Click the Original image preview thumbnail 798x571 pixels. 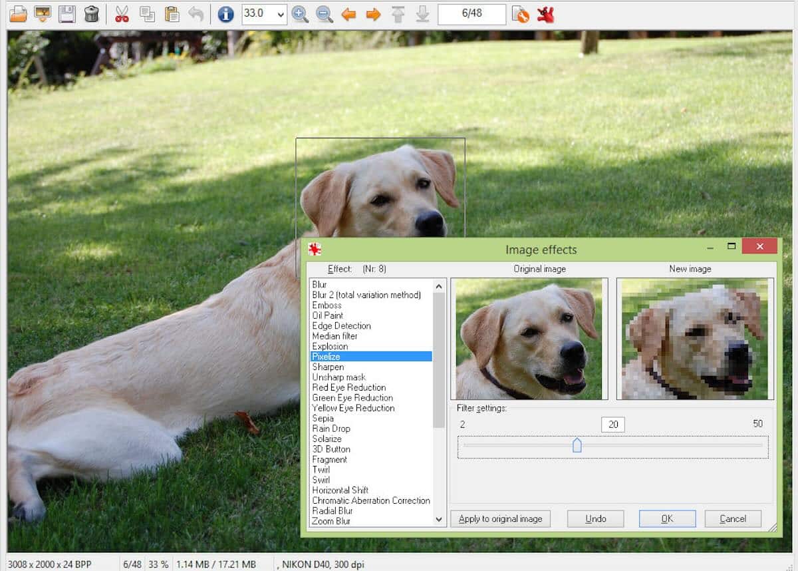point(529,339)
